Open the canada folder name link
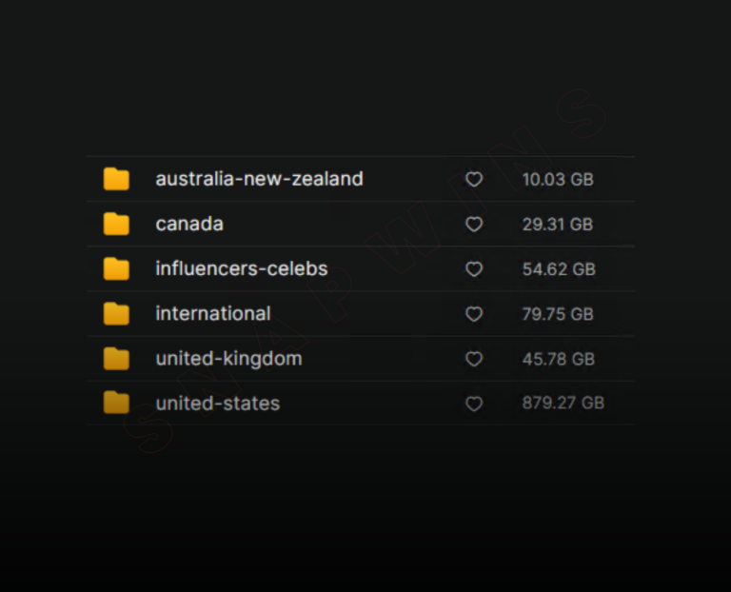Screen dimensions: 731x592 [189, 224]
